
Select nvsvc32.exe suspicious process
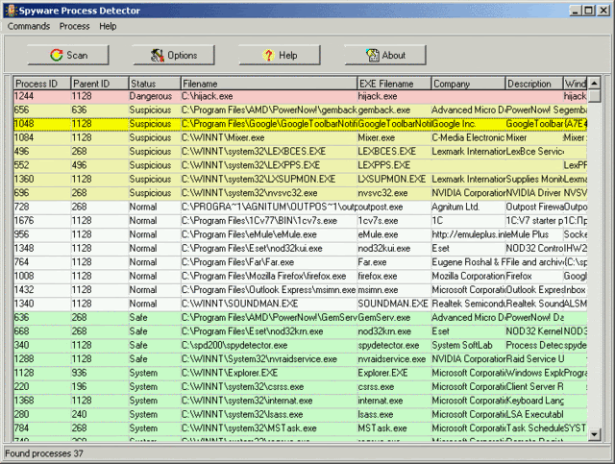click(300, 193)
